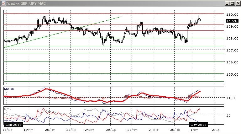
Task: Click the 23/Пн date label
Action: pyautogui.click(x=71, y=130)
